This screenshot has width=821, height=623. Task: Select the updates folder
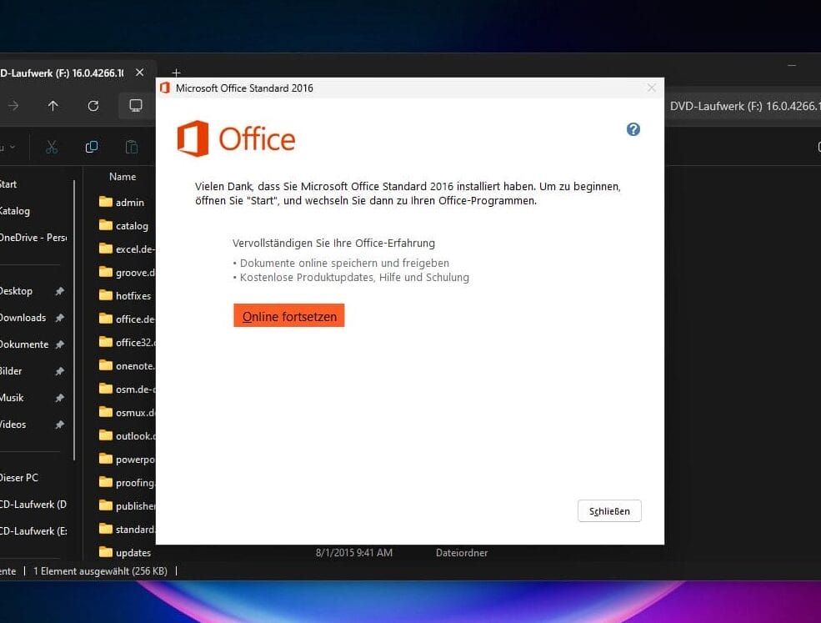click(133, 552)
